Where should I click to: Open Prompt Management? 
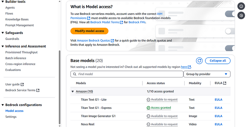click(x=19, y=25)
